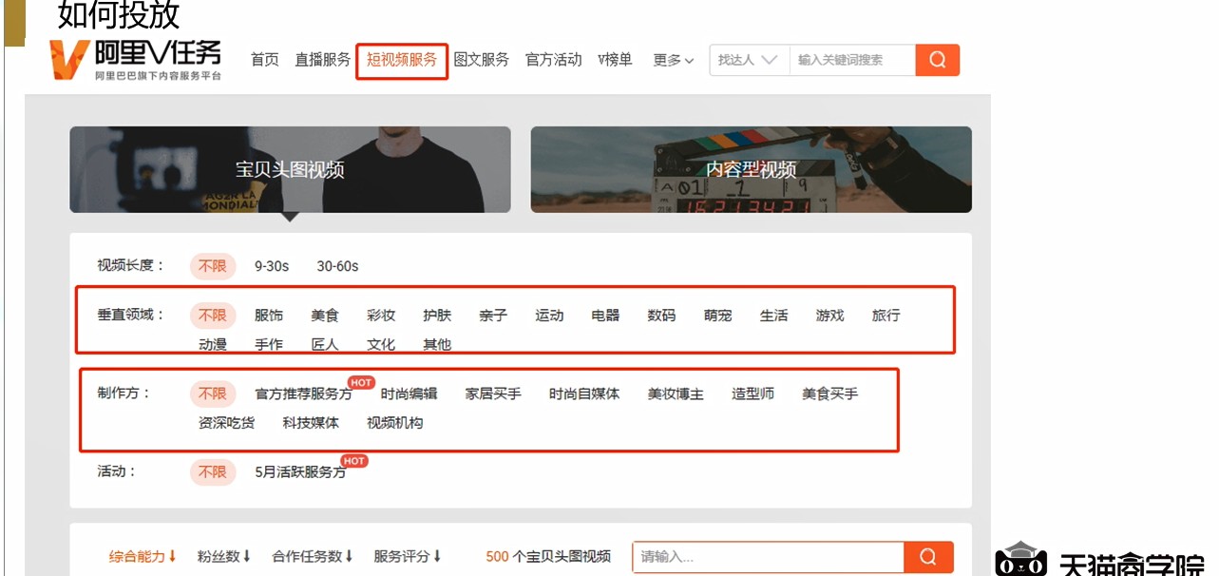Click the orange search icon in header
Screen dimensions: 1219x576
pyautogui.click(x=937, y=60)
